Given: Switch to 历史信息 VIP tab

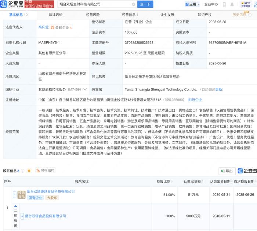Looking at the screenshot, I should tap(239, 15).
